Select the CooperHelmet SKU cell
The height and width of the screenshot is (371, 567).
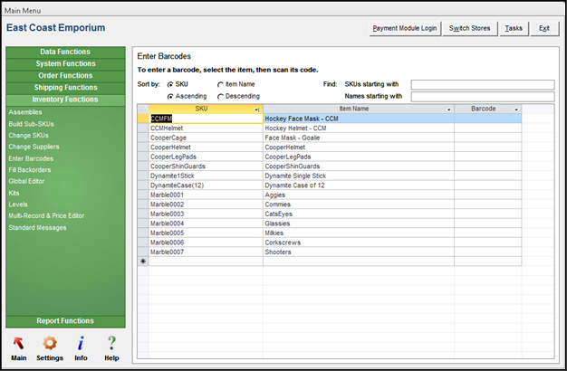coord(206,147)
